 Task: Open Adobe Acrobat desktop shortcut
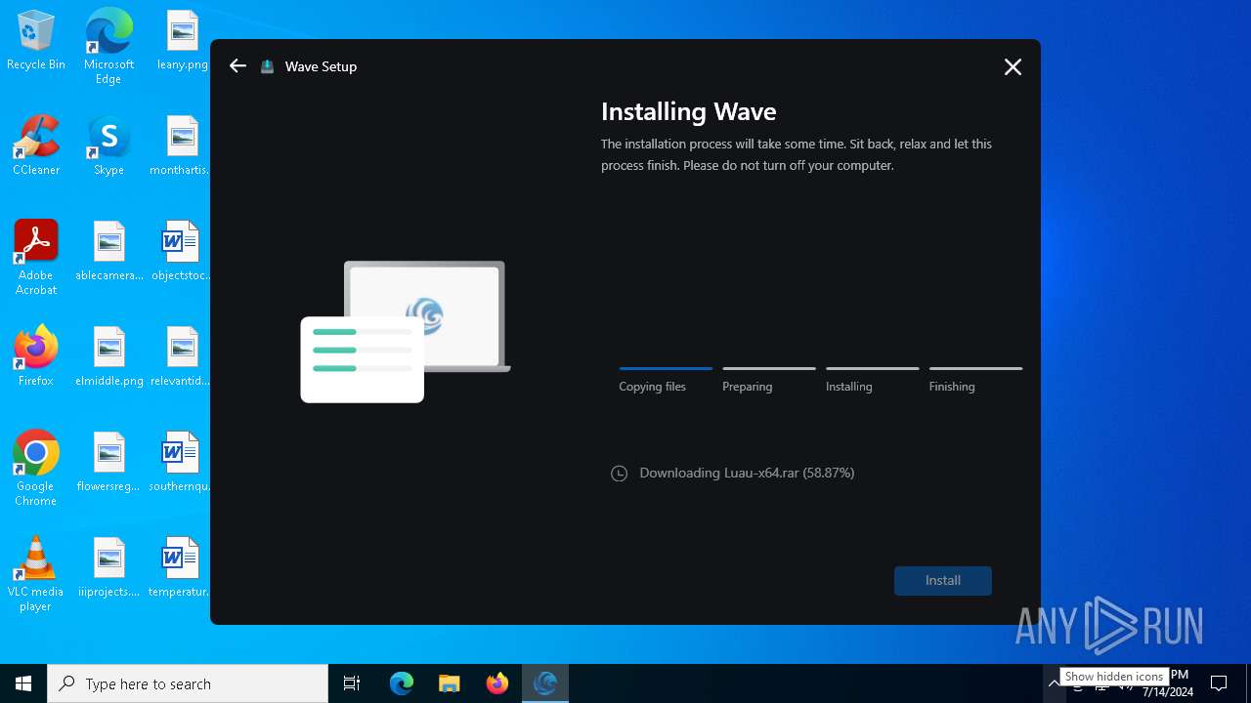coord(36,258)
